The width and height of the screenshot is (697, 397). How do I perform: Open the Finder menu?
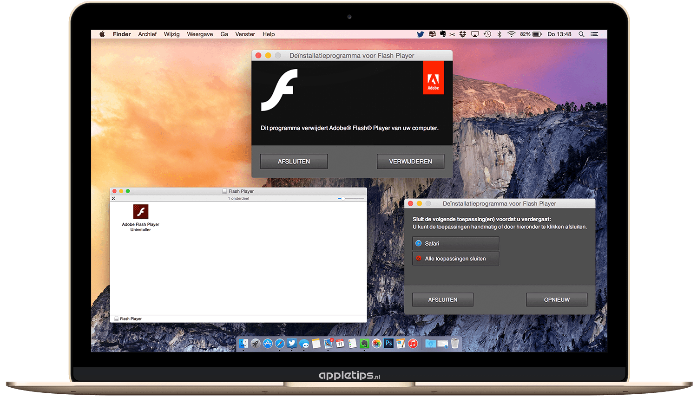pyautogui.click(x=122, y=34)
